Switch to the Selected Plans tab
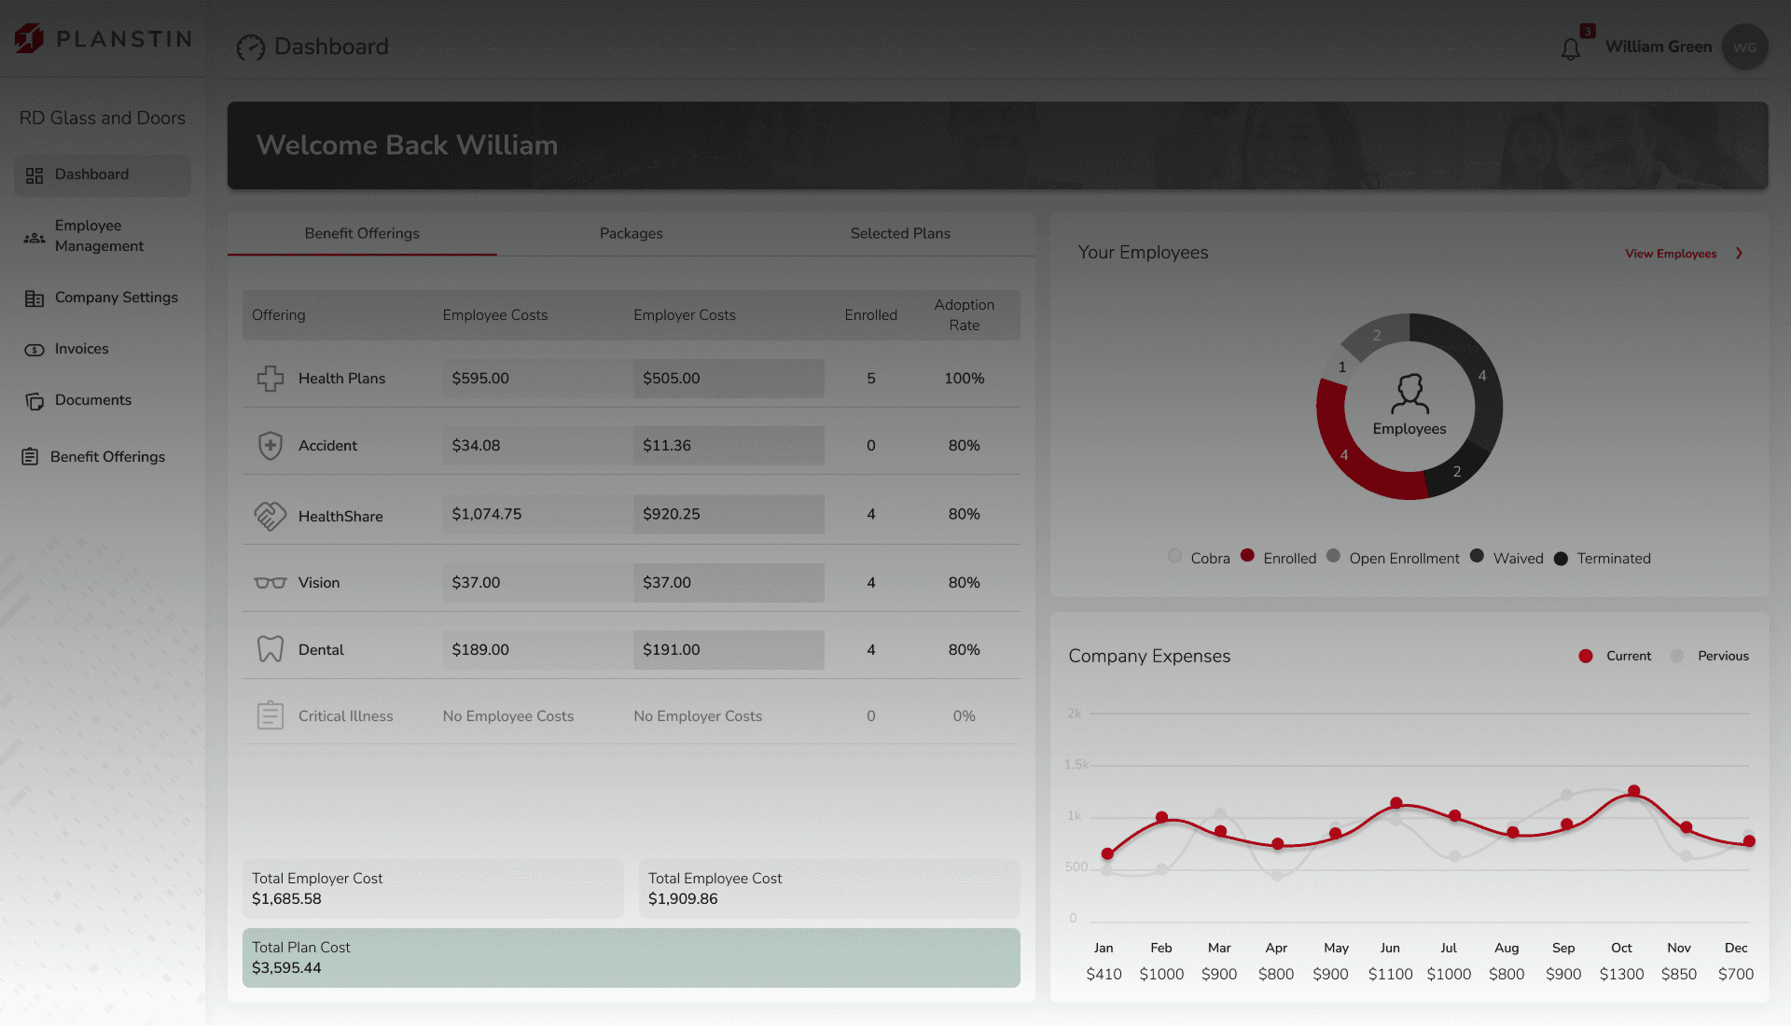The height and width of the screenshot is (1026, 1791). coord(900,234)
